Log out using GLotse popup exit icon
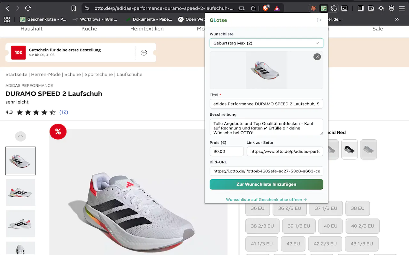Screen dimensions: 409x255 pos(319,20)
